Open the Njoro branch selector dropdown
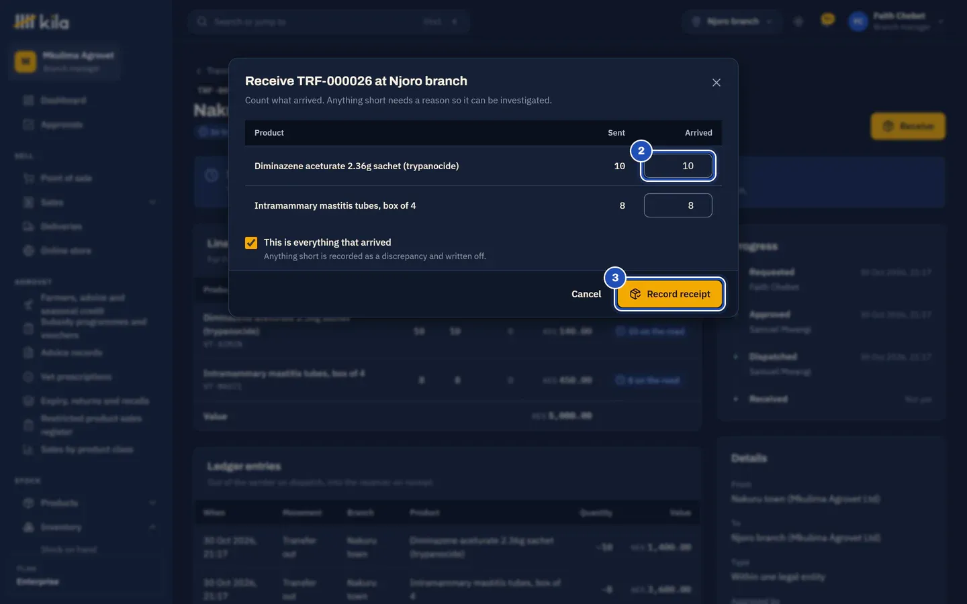The image size is (967, 604). (733, 21)
